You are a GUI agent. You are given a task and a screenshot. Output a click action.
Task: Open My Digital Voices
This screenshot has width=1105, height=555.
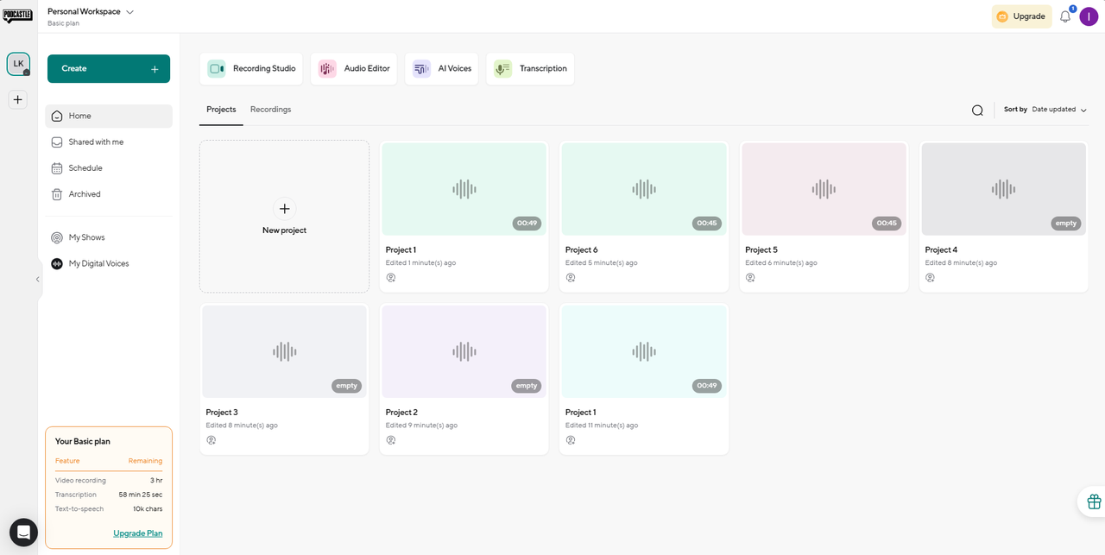click(x=109, y=263)
